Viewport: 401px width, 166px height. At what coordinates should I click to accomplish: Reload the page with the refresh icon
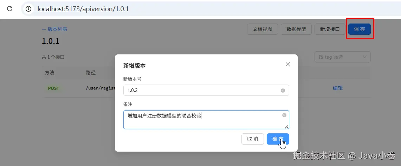coord(10,9)
